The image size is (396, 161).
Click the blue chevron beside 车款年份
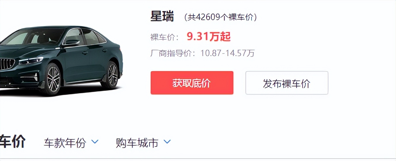(x=95, y=142)
